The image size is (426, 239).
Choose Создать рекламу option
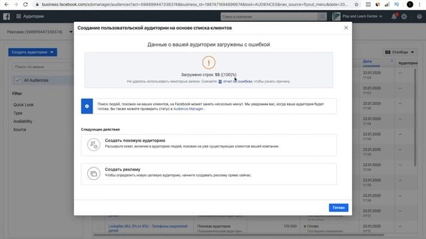208,174
